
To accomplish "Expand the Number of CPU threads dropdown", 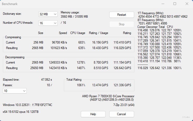I will [48, 23].
